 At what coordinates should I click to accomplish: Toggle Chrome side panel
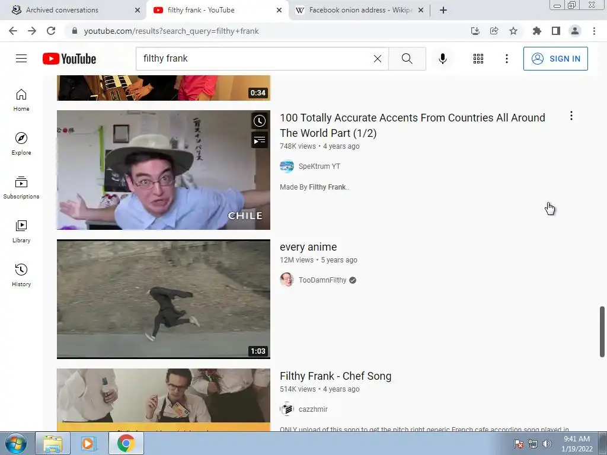pos(555,31)
